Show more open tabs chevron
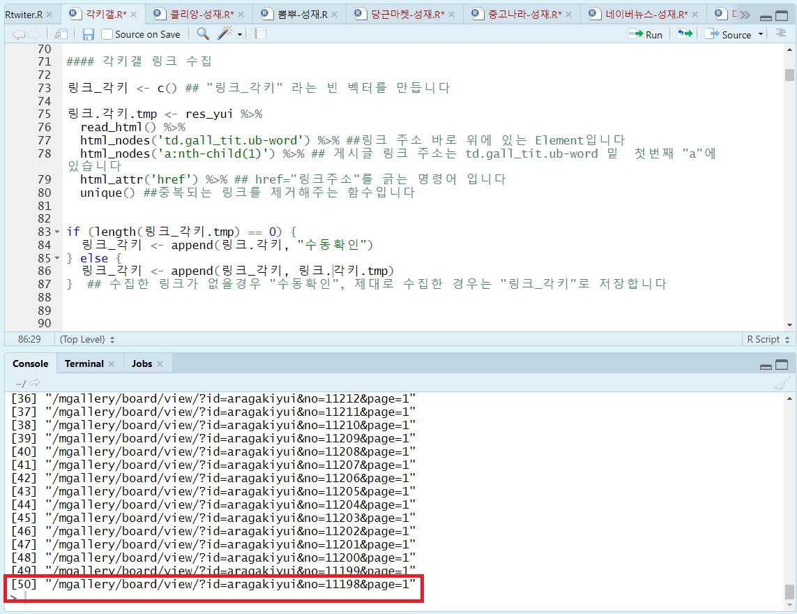Image resolution: width=797 pixels, height=614 pixels. (x=745, y=15)
